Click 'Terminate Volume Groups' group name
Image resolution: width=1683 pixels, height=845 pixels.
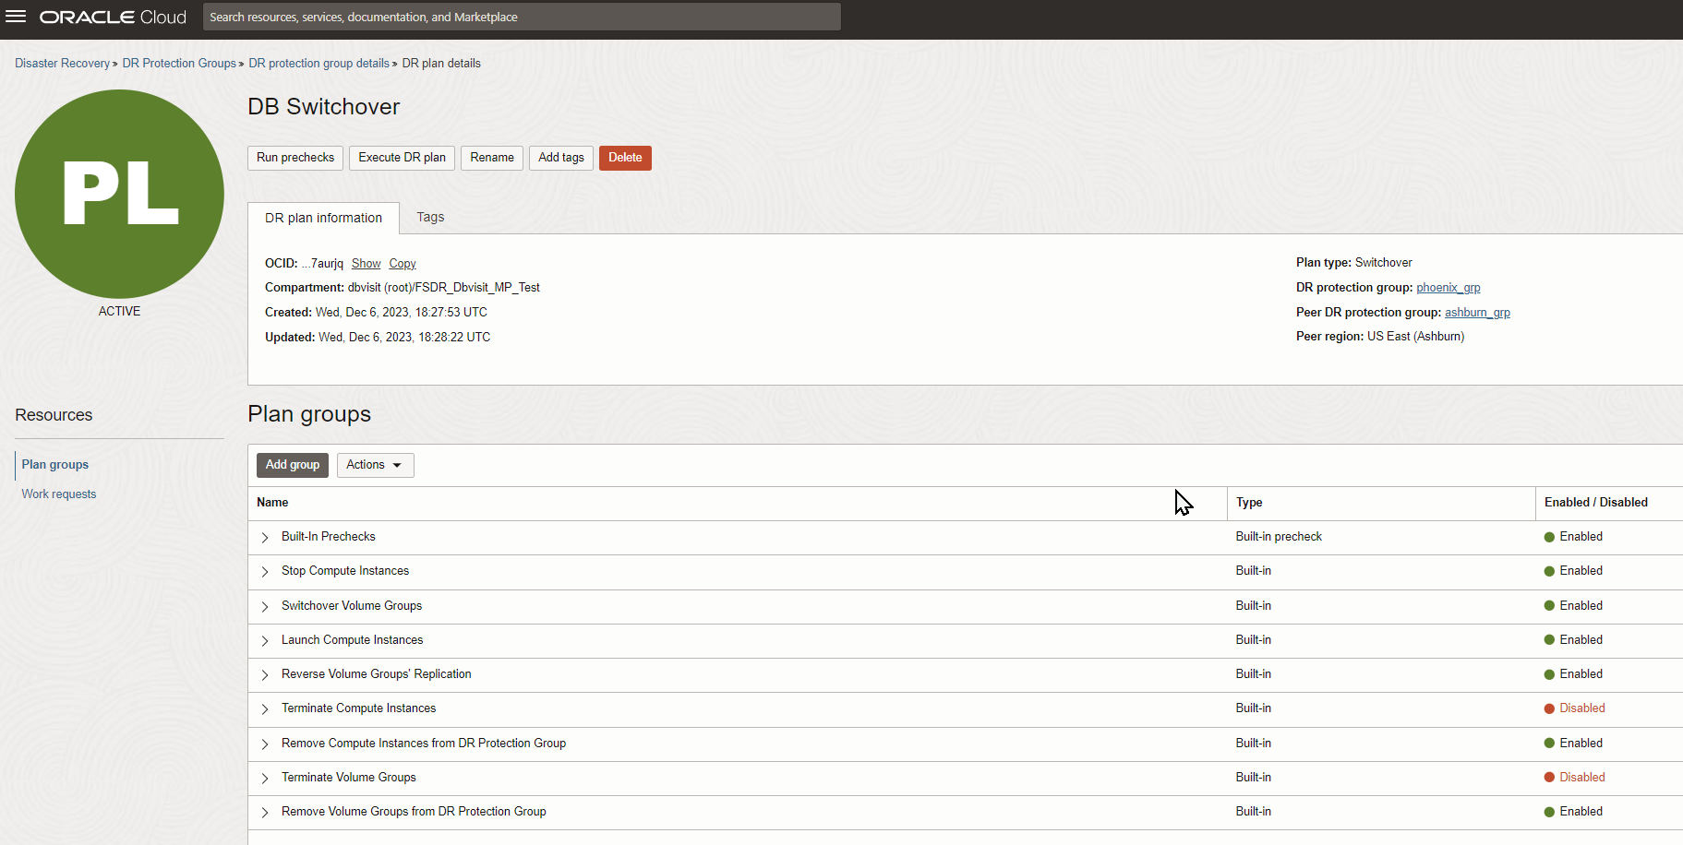click(x=349, y=778)
